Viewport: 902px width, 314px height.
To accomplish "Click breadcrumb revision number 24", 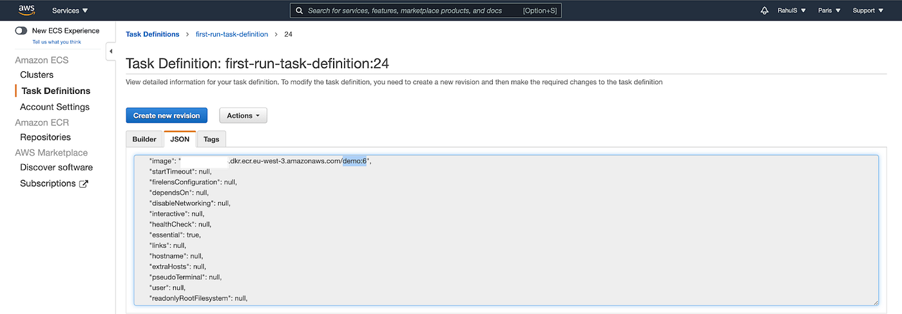I will point(288,34).
